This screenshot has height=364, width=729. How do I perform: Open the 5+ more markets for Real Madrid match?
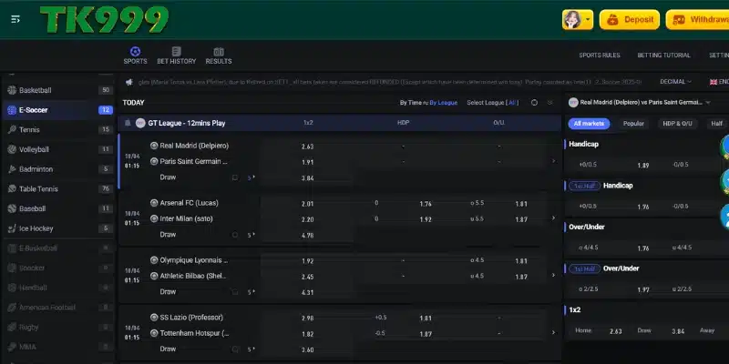(252, 177)
